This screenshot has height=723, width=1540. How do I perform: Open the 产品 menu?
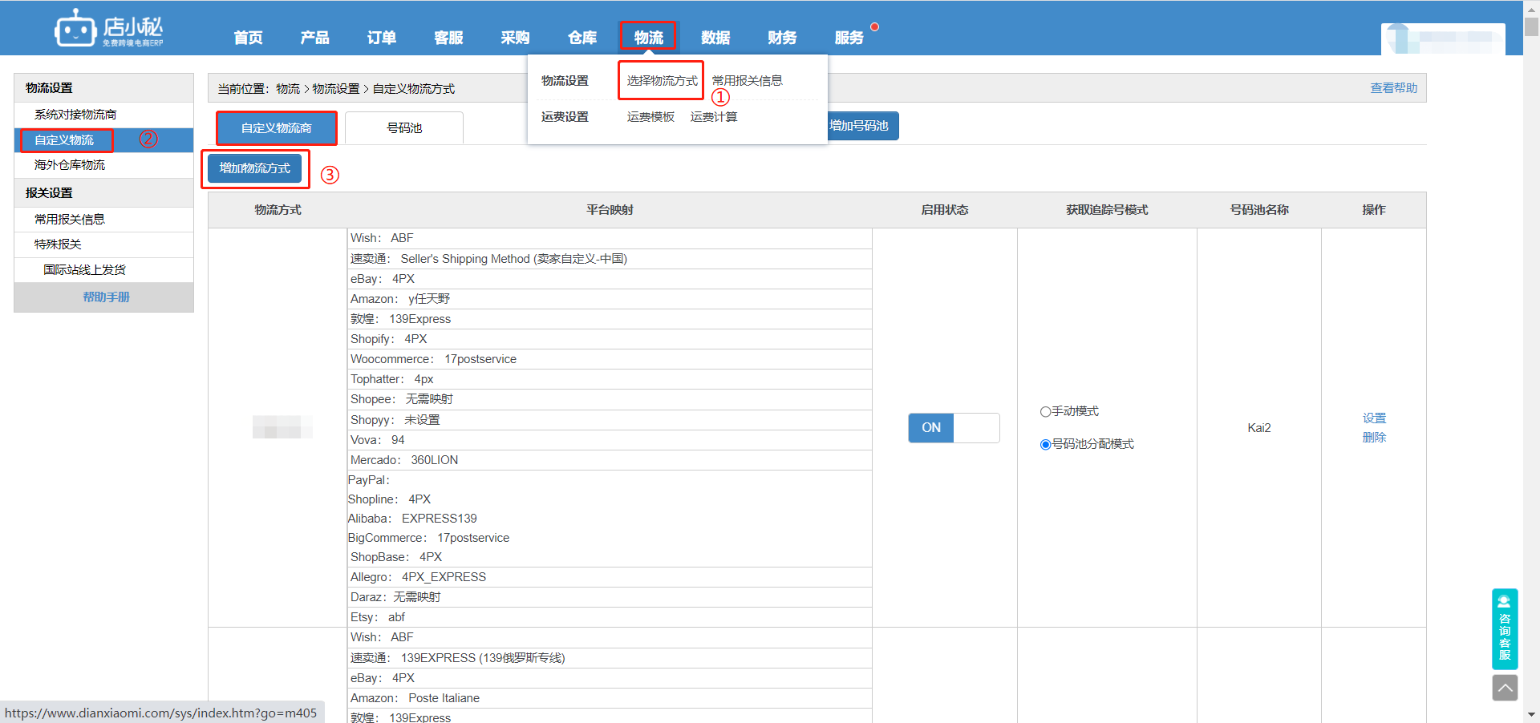pos(314,38)
